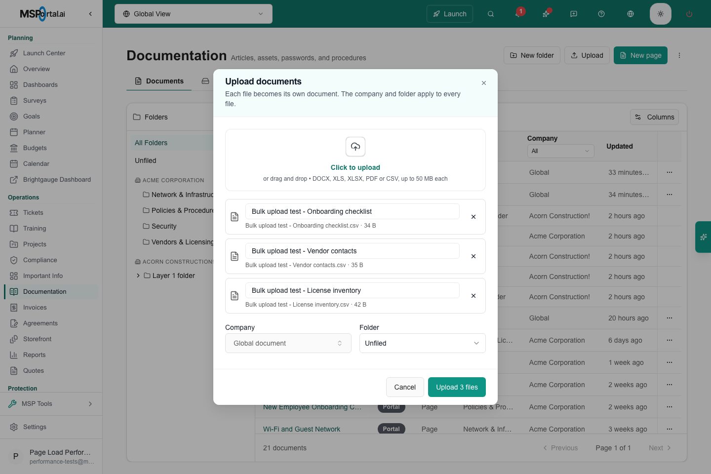Open the search icon in top bar

pyautogui.click(x=491, y=14)
